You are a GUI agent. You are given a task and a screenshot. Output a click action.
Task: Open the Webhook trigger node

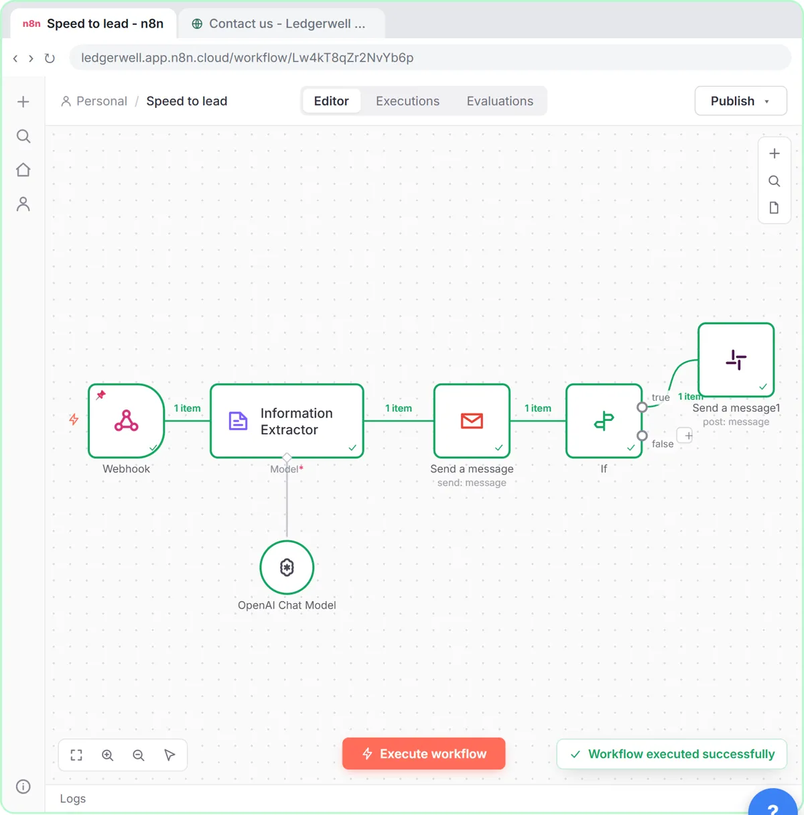coord(126,421)
